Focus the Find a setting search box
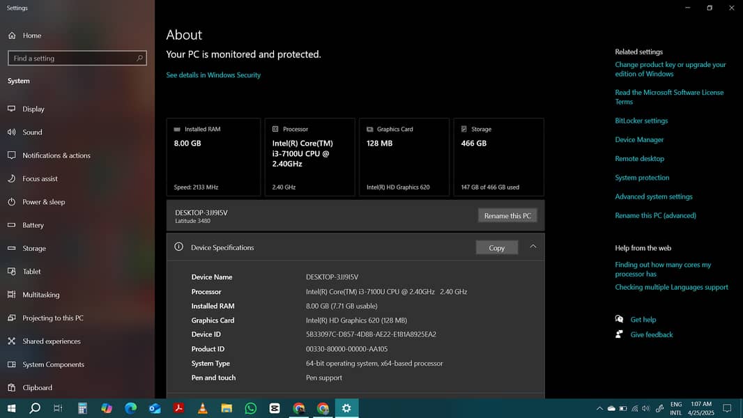The image size is (743, 418). (77, 59)
